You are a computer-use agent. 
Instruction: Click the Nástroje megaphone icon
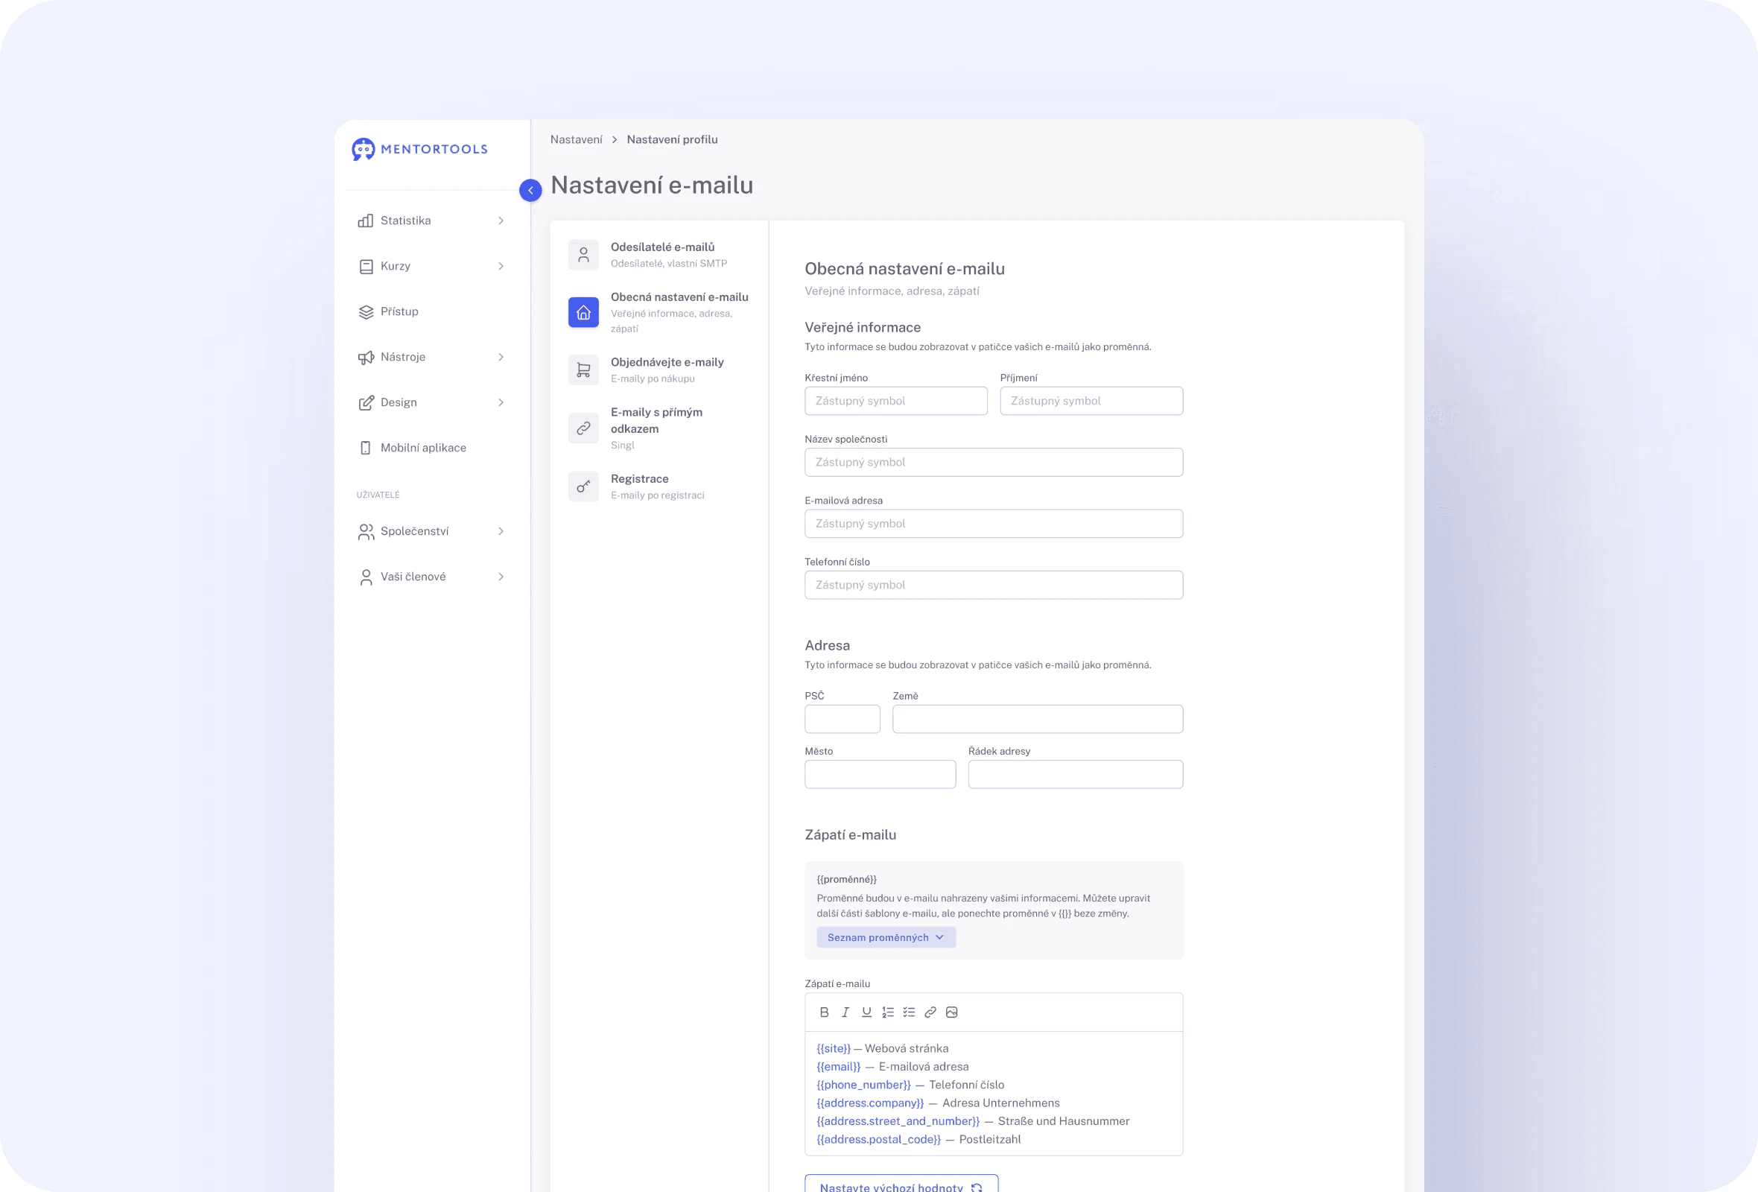365,357
